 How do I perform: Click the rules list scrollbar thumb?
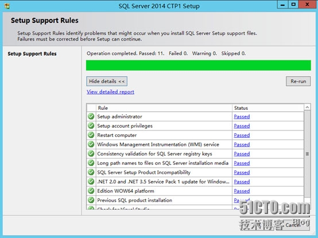coord(307,154)
